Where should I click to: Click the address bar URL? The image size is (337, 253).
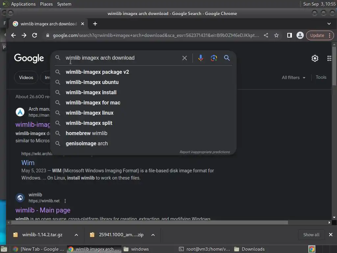156,35
